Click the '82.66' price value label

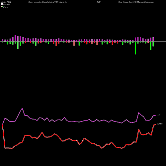(x=160, y=124)
